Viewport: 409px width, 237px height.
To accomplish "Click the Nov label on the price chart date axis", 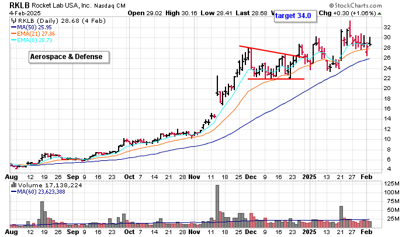I will pos(194,177).
